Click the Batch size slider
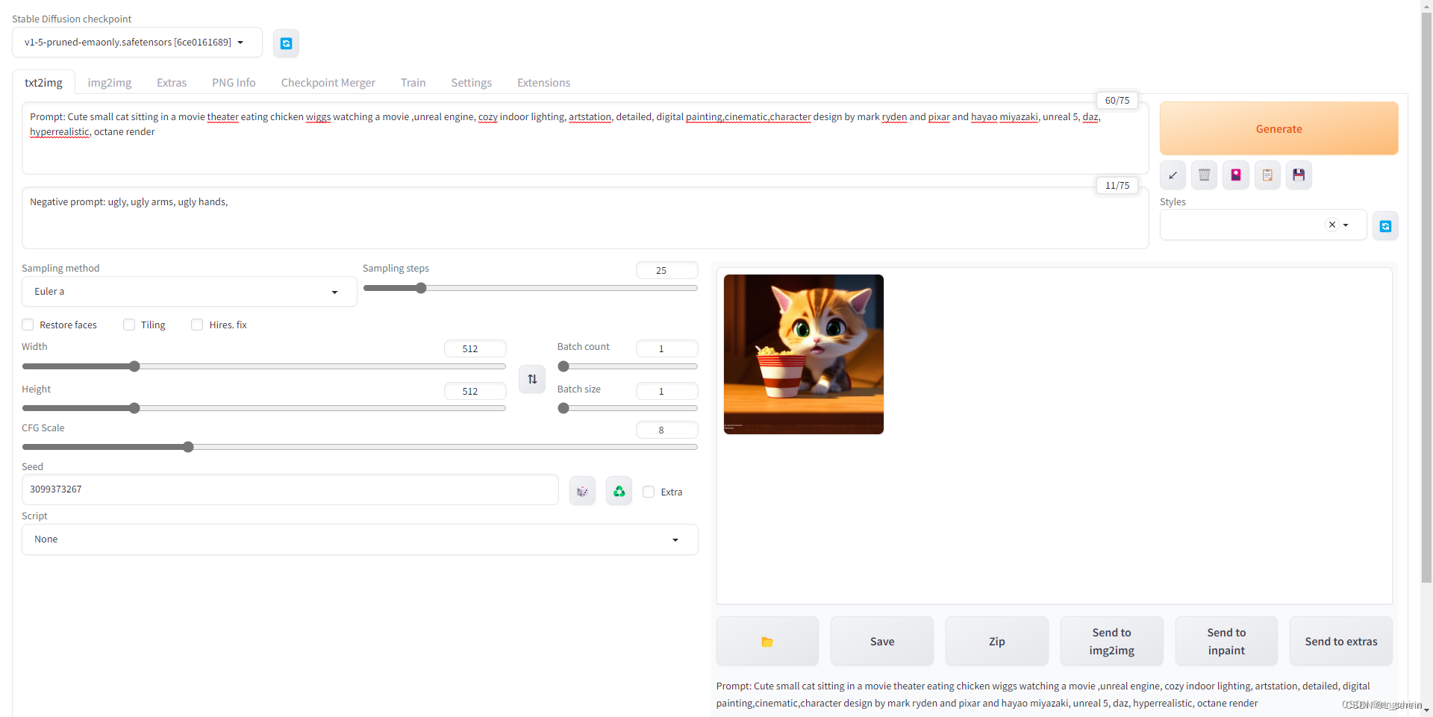This screenshot has width=1433, height=717. pos(628,408)
